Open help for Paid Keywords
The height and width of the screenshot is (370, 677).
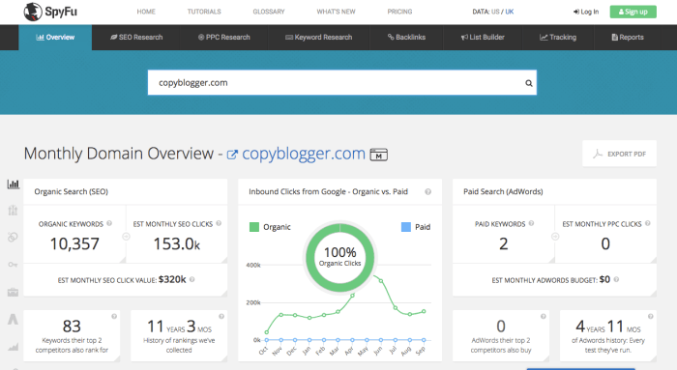coord(532,223)
